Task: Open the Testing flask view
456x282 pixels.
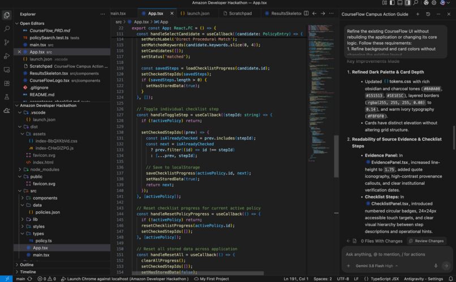Action: (x=6, y=97)
